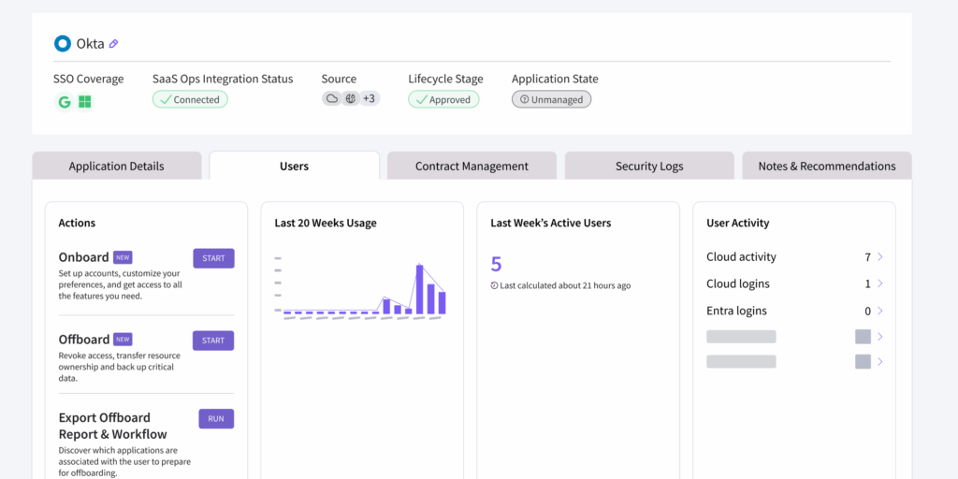Click the clock icon by Last calculated
958x479 pixels.
[495, 285]
